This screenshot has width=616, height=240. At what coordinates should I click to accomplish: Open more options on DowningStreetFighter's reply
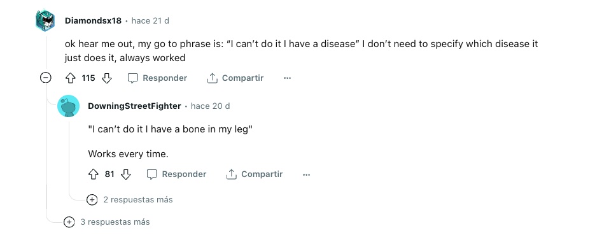coord(307,174)
